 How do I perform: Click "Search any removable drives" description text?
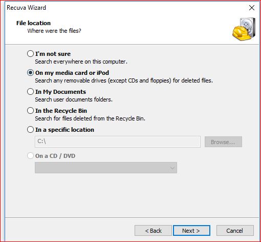[x=124, y=80]
